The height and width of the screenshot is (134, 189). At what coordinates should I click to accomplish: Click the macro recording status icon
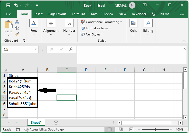pyautogui.click(x=18, y=129)
